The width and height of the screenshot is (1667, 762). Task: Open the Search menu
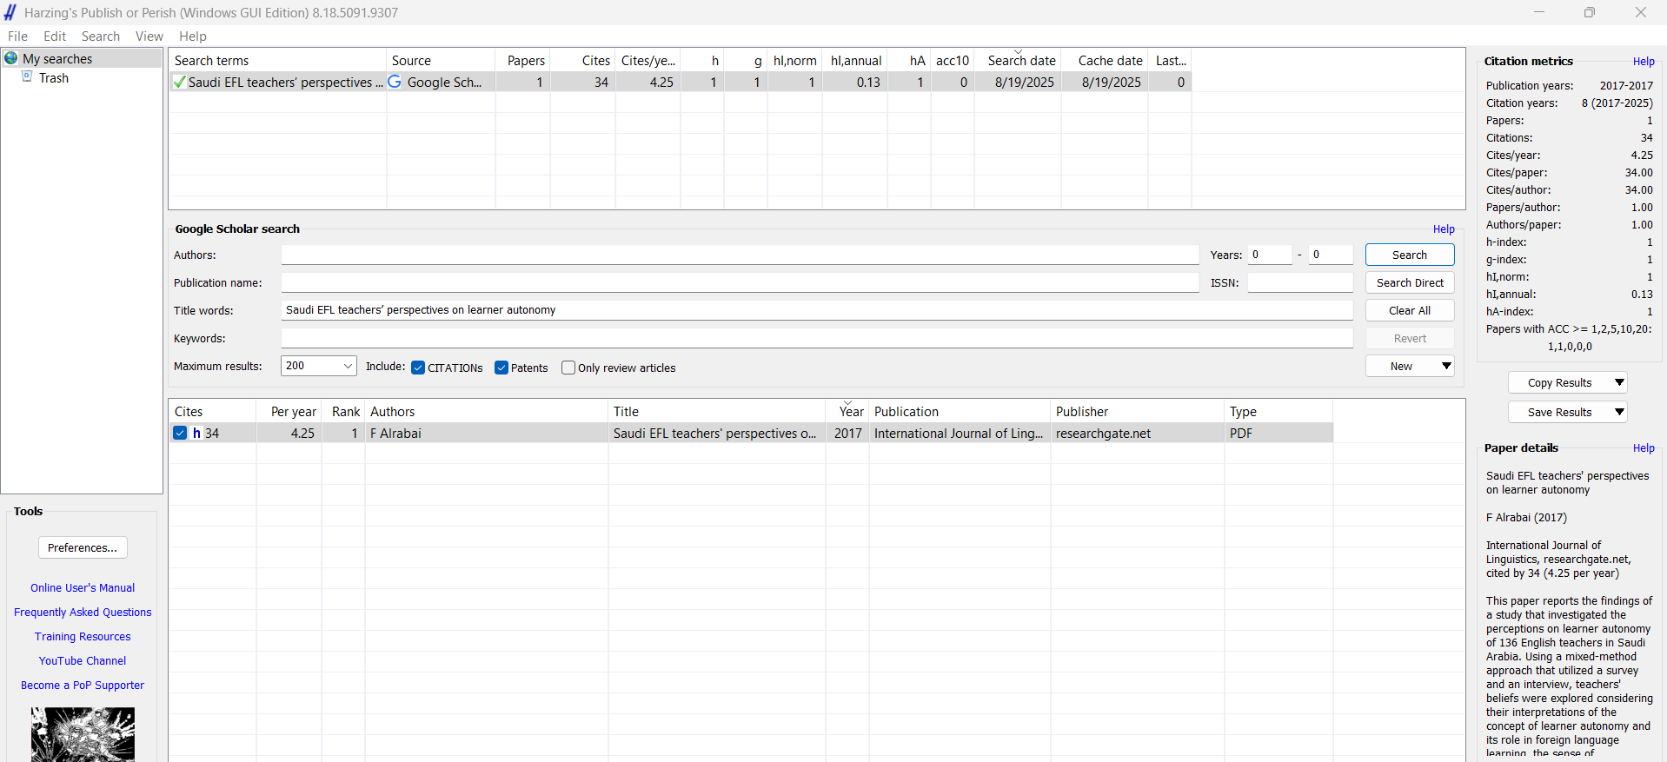click(x=101, y=36)
